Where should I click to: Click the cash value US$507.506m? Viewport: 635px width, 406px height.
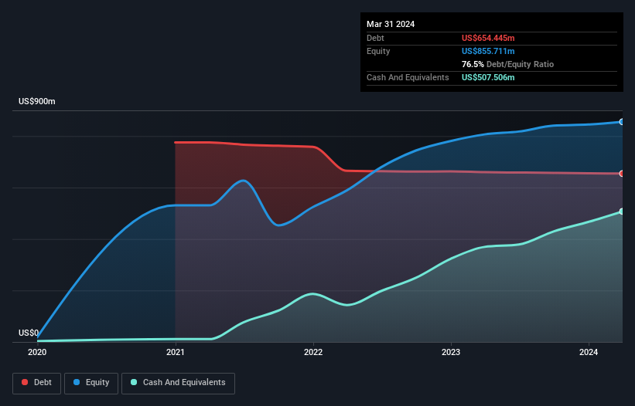(488, 77)
